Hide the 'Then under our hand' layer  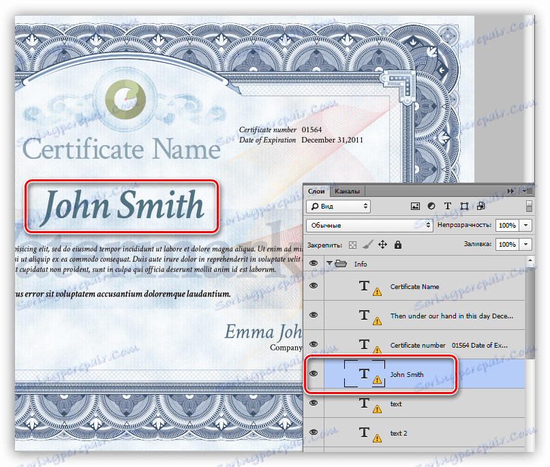click(x=314, y=315)
